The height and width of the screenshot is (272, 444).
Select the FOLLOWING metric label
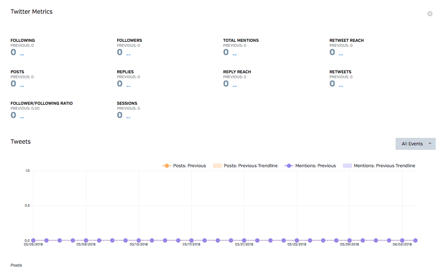click(x=23, y=40)
